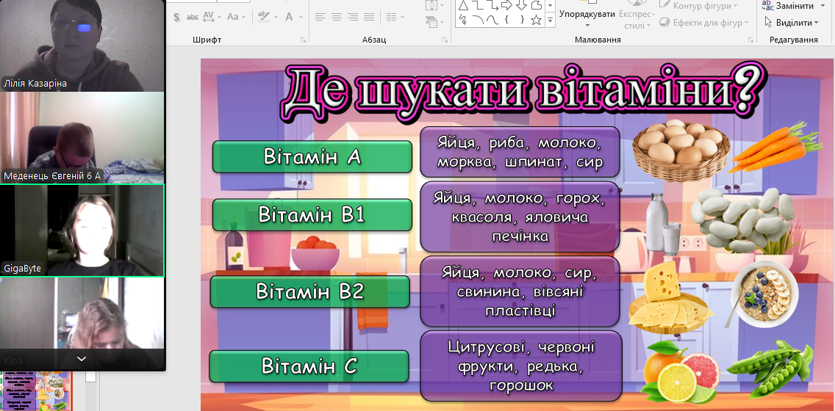Open the Change Case (Aa) menu
Image resolution: width=835 pixels, height=411 pixels.
(237, 17)
